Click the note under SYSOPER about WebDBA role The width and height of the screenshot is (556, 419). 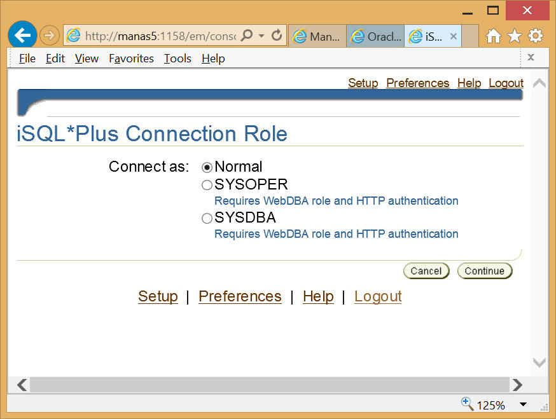pos(336,201)
